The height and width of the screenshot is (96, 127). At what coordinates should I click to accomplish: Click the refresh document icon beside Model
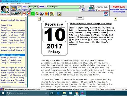pyautogui.click(x=83, y=7)
